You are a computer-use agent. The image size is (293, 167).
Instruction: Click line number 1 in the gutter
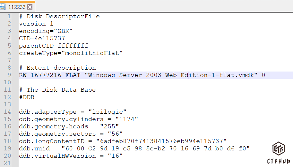(x=9, y=16)
